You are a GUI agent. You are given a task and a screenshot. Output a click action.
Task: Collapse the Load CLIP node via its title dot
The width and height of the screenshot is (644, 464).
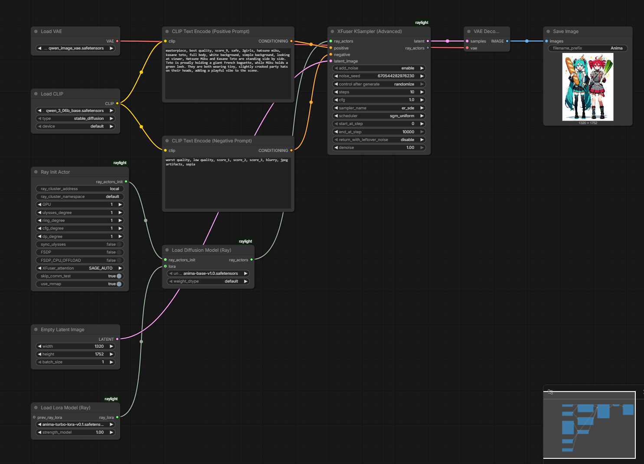click(36, 94)
